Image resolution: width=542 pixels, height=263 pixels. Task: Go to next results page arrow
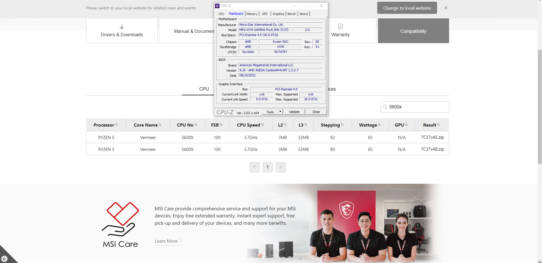pyautogui.click(x=281, y=167)
